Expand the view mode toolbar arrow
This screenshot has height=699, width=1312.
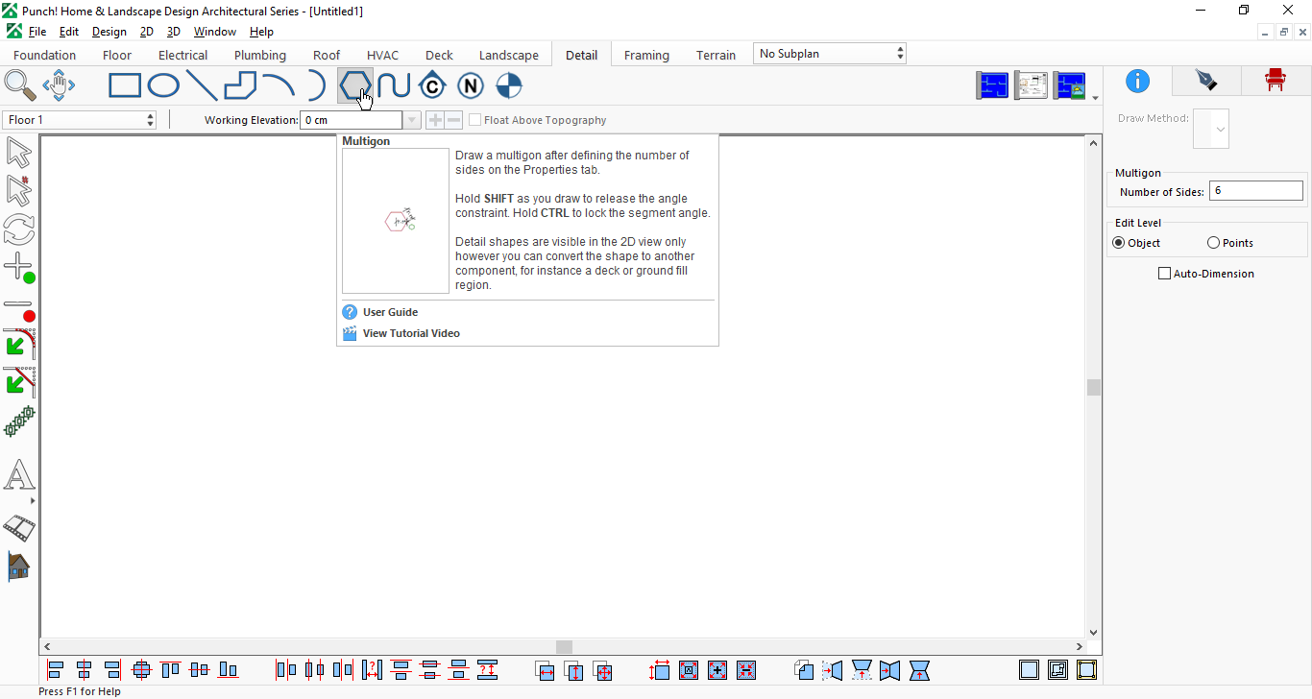1095,98
